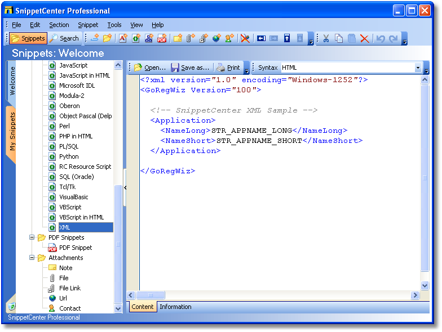Toggle the Snippets view button
Image resolution: width=442 pixels, height=332 pixels.
click(x=28, y=38)
